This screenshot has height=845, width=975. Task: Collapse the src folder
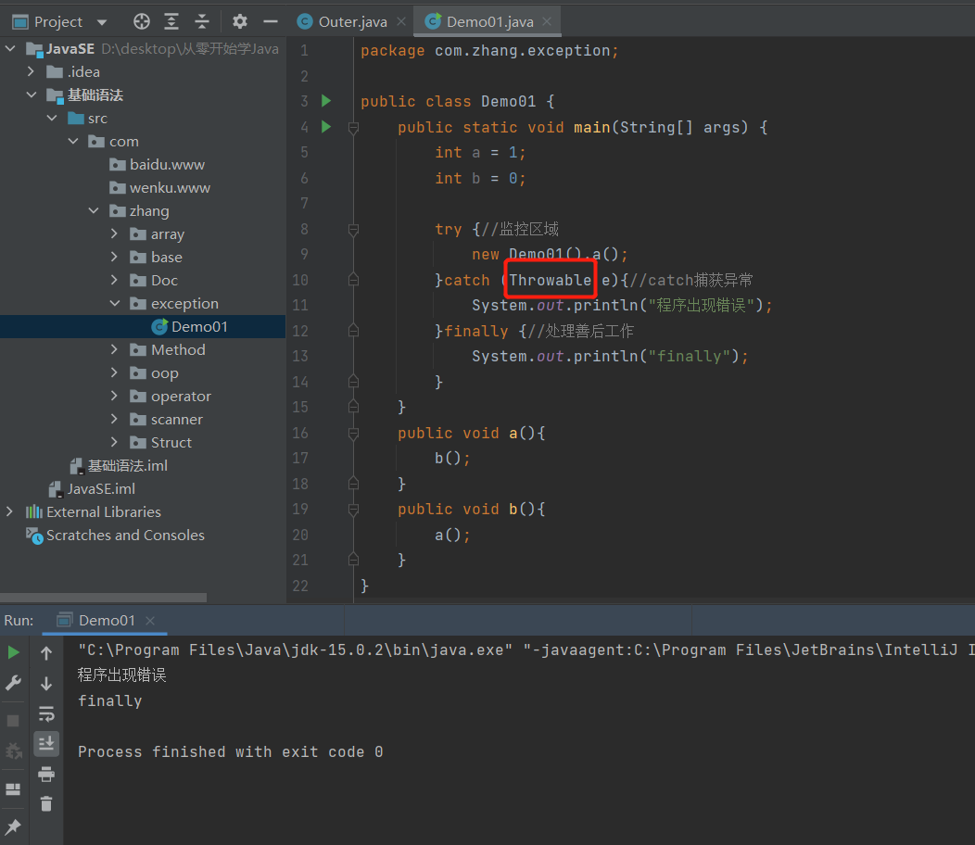pos(52,119)
